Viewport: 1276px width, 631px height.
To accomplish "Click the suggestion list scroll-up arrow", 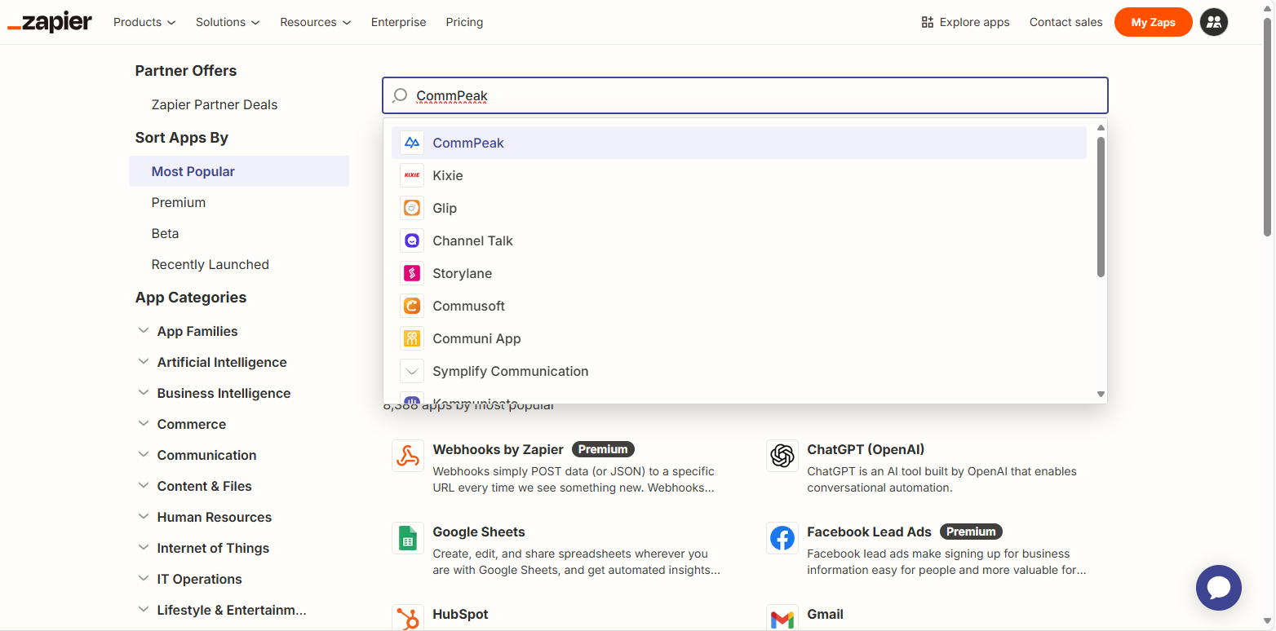I will click(x=1101, y=127).
